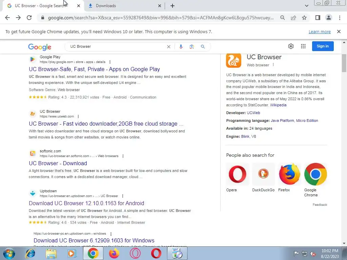Select Google Chrome in People also search for
This screenshot has width=347, height=260.
pos(315,180)
